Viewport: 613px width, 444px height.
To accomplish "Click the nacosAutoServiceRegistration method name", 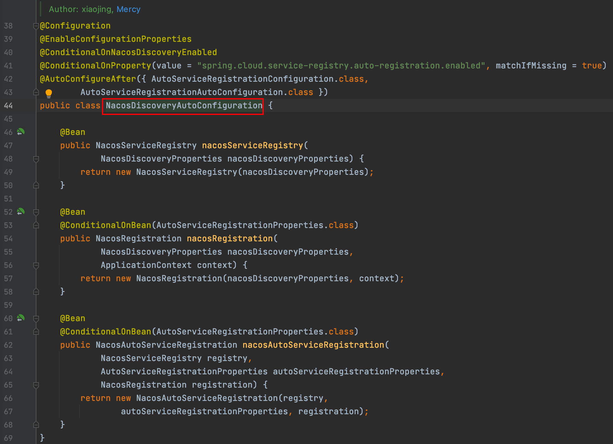I will click(313, 345).
